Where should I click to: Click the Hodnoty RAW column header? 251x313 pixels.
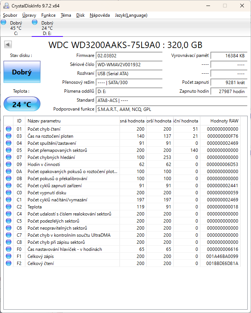coord(220,121)
